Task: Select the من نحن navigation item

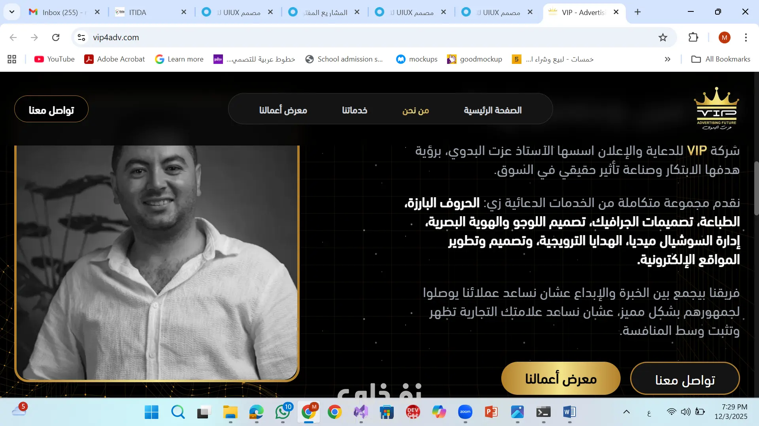Action: 415,110
